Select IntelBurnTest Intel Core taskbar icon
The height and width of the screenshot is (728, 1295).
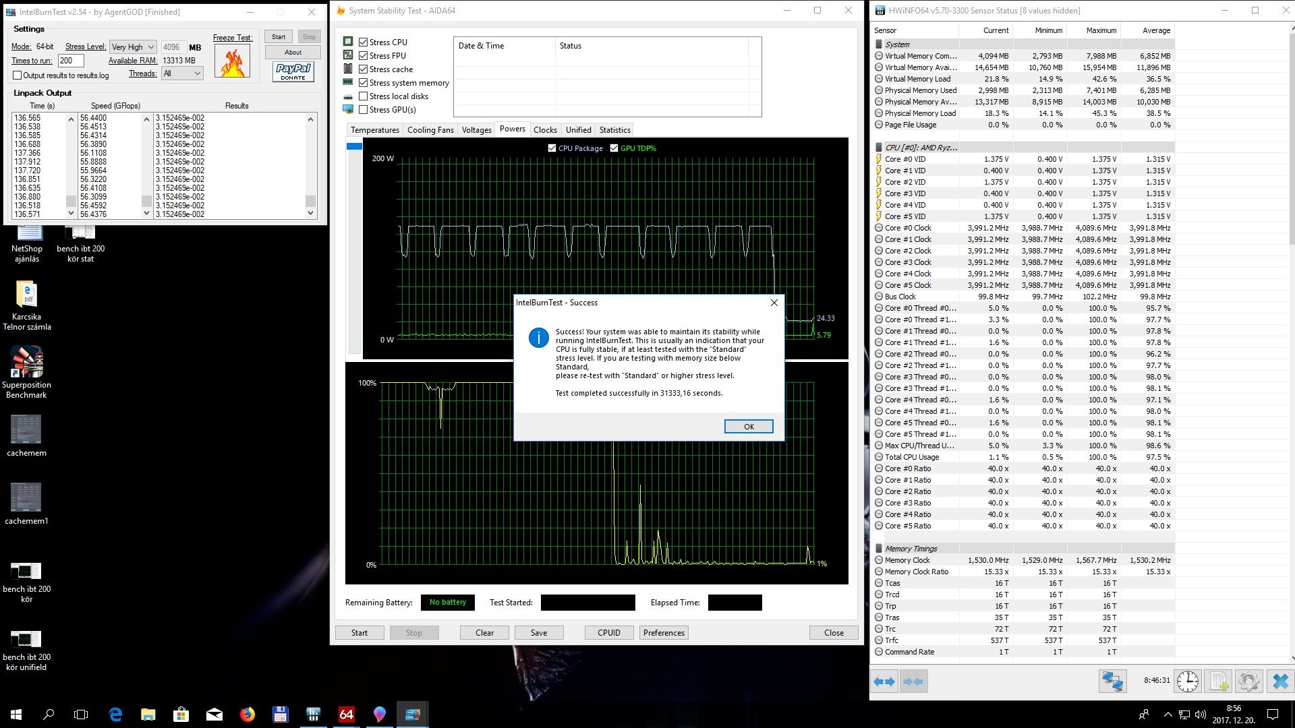(x=412, y=715)
